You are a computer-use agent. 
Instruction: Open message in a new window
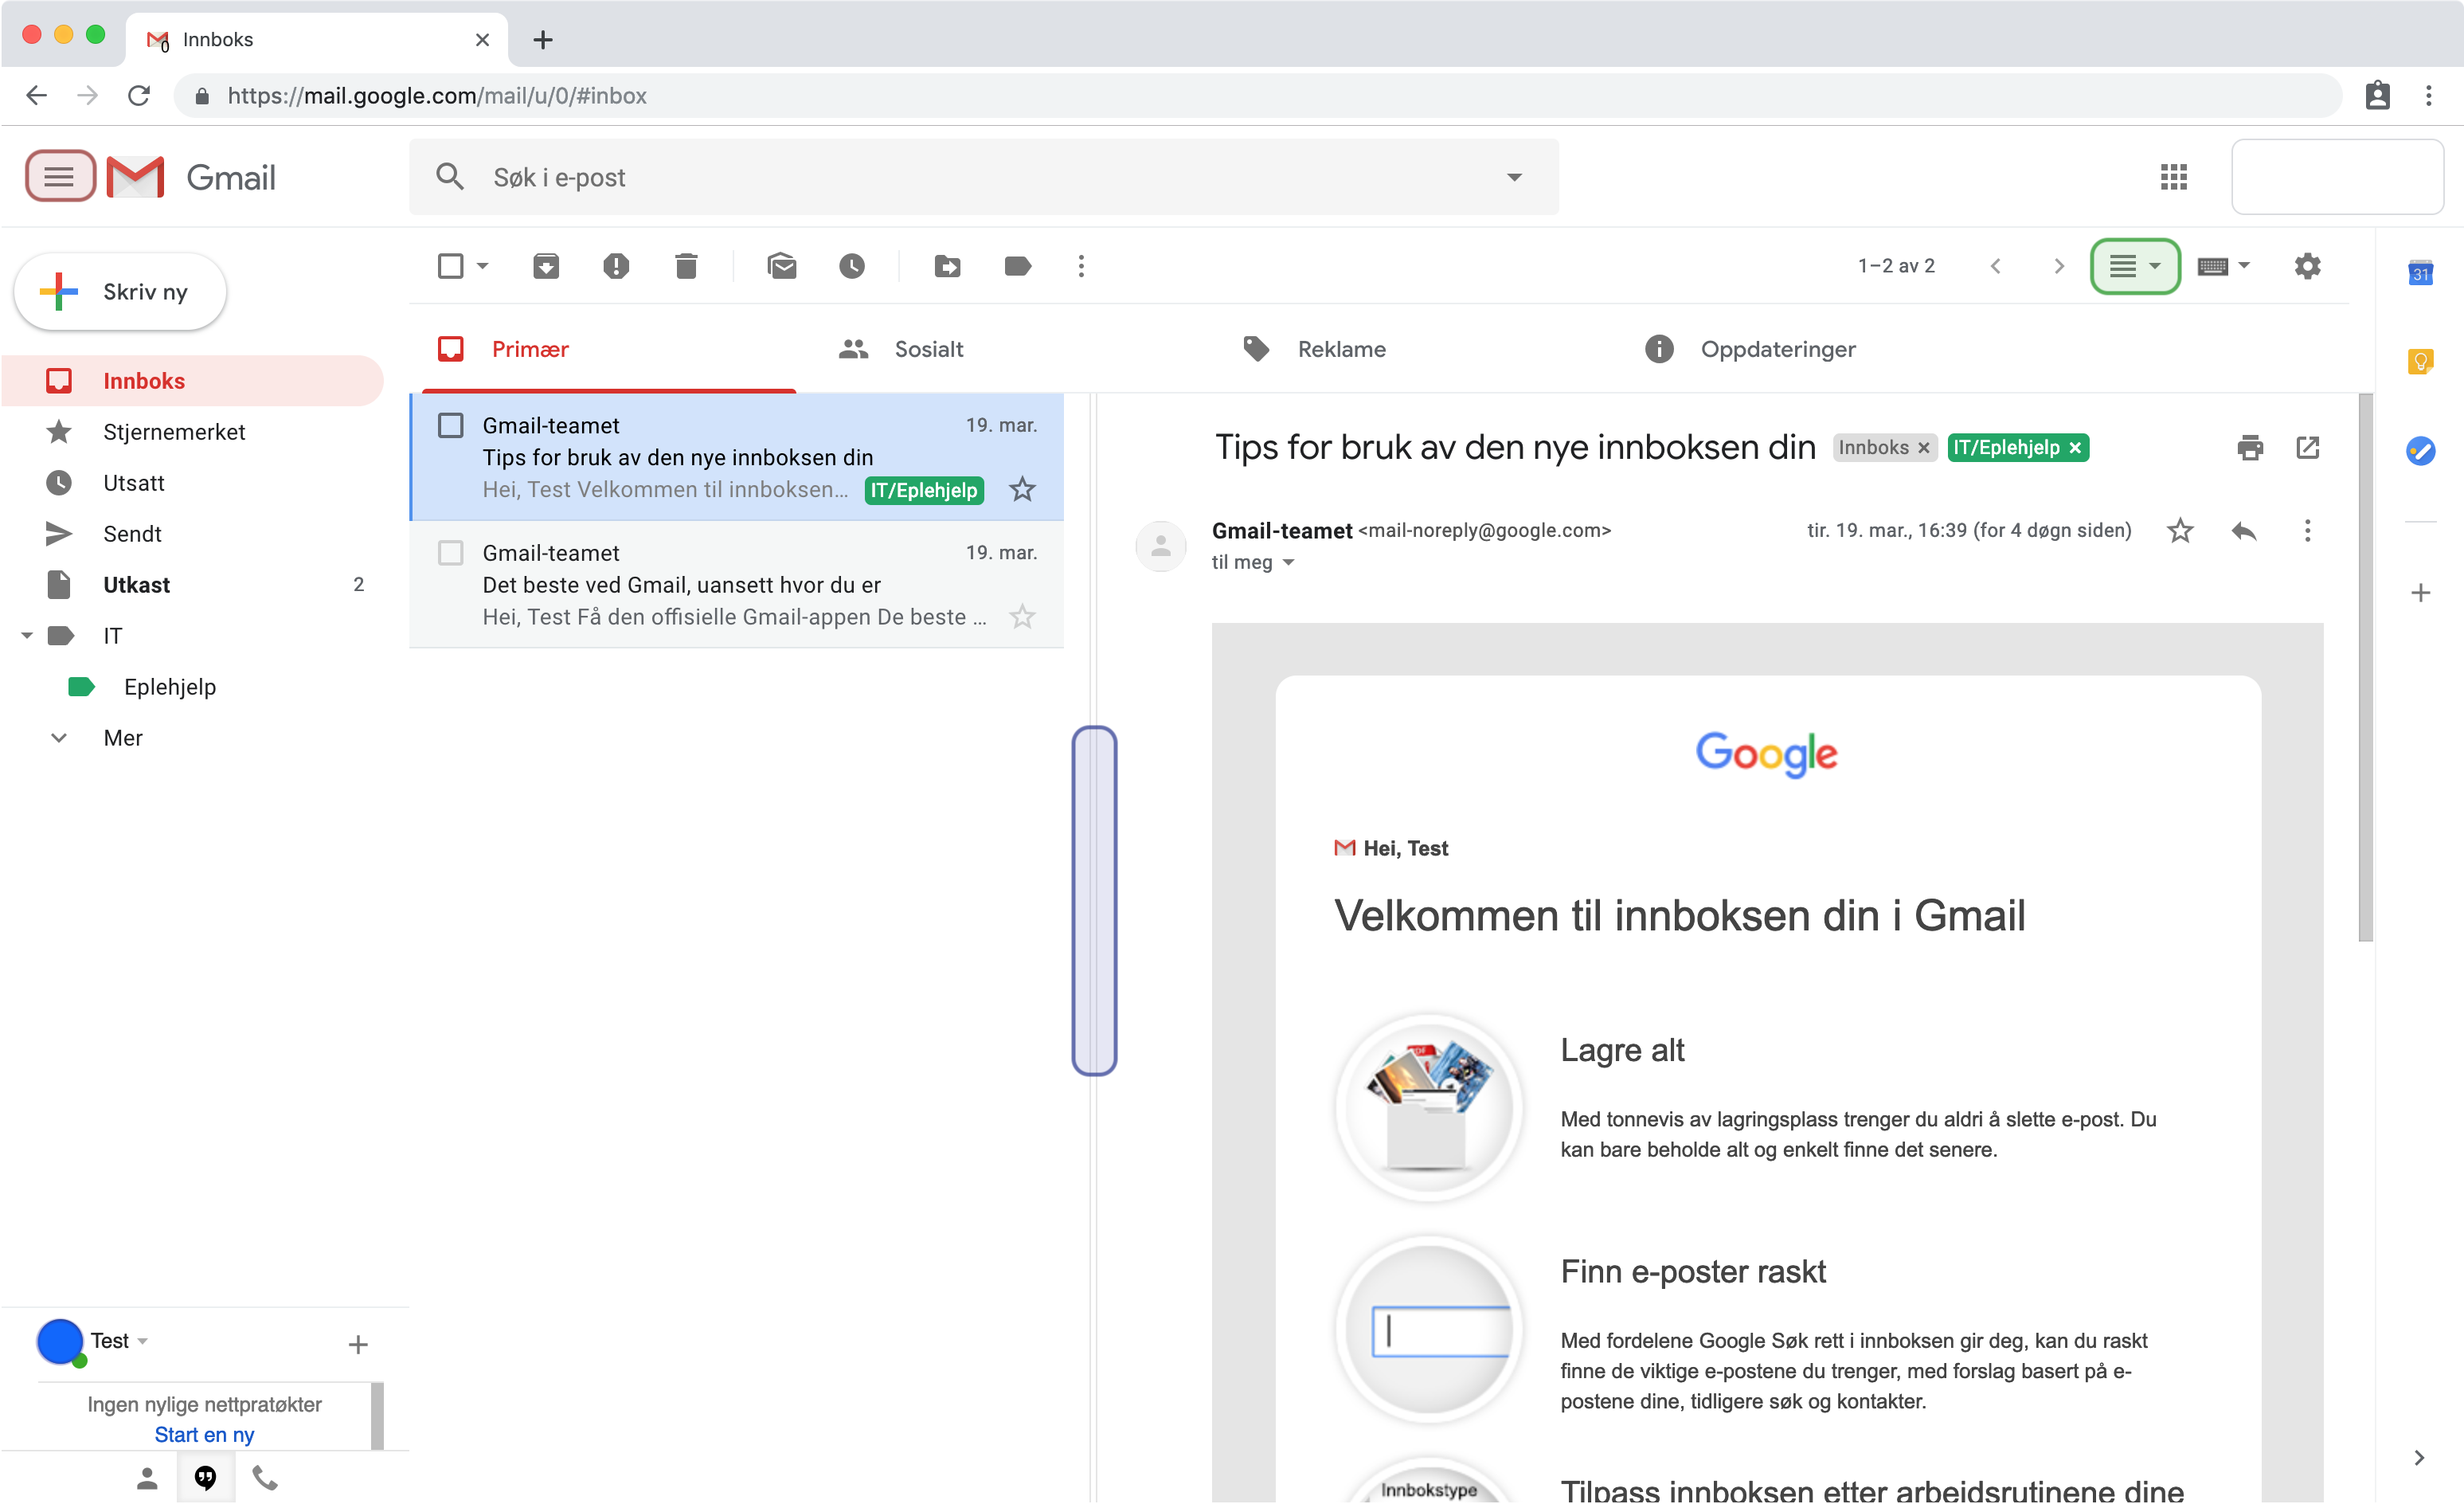(x=2307, y=447)
